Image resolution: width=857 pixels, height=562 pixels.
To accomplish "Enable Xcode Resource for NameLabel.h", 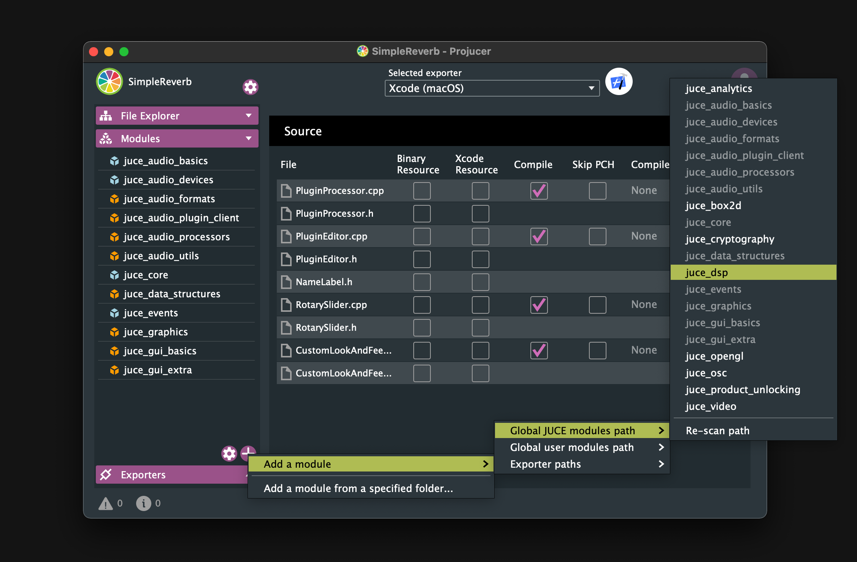I will click(x=480, y=282).
